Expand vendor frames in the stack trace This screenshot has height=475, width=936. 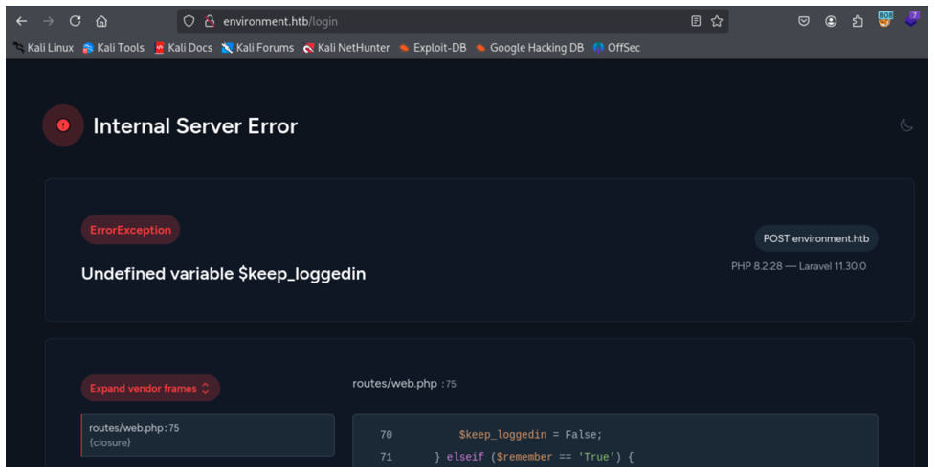(x=150, y=389)
